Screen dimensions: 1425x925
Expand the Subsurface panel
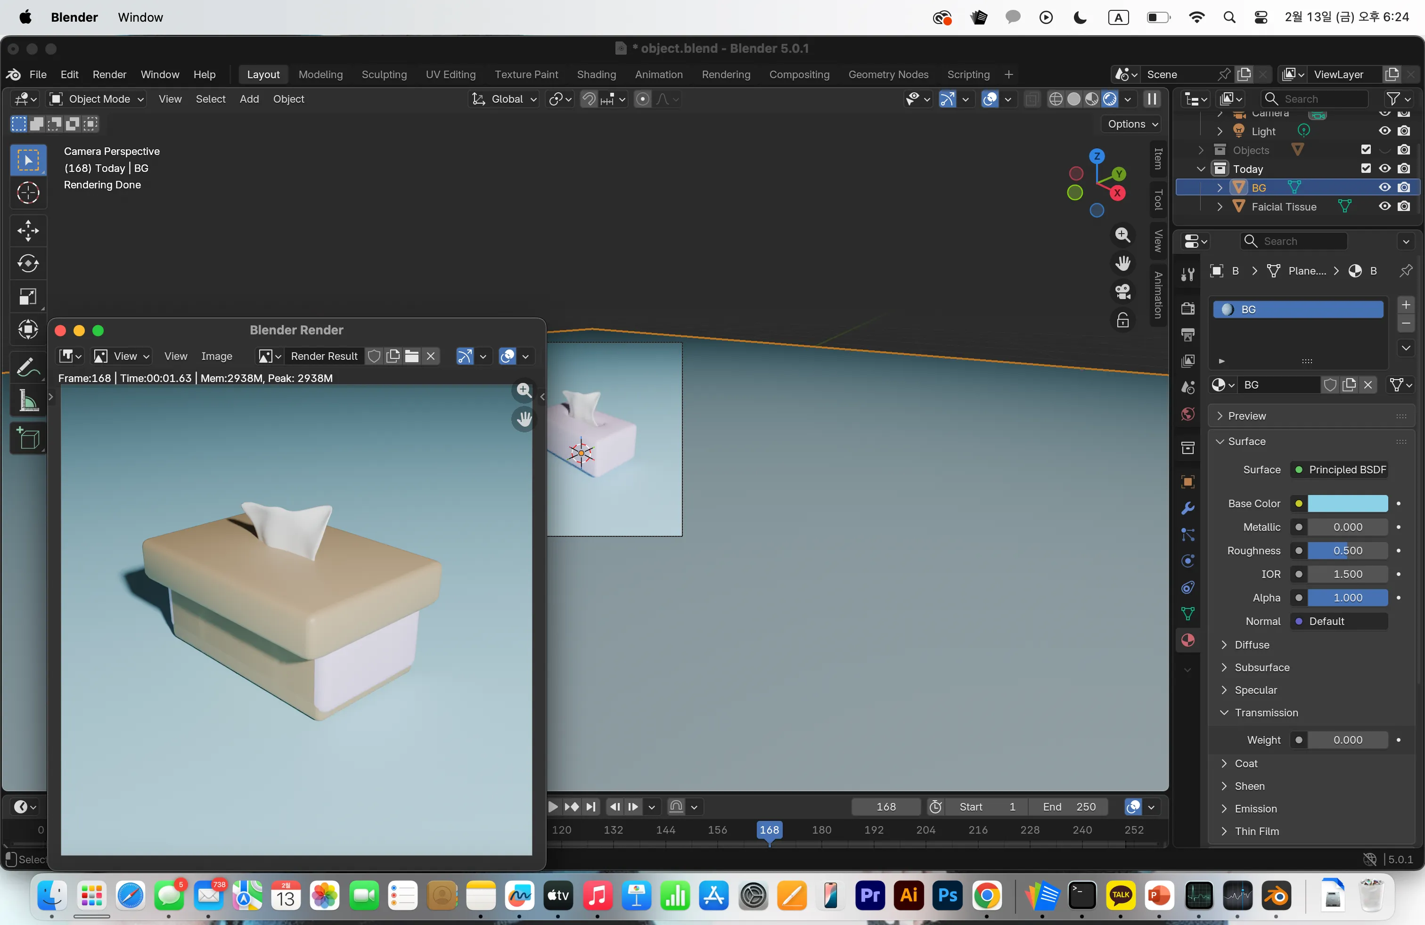1261,667
